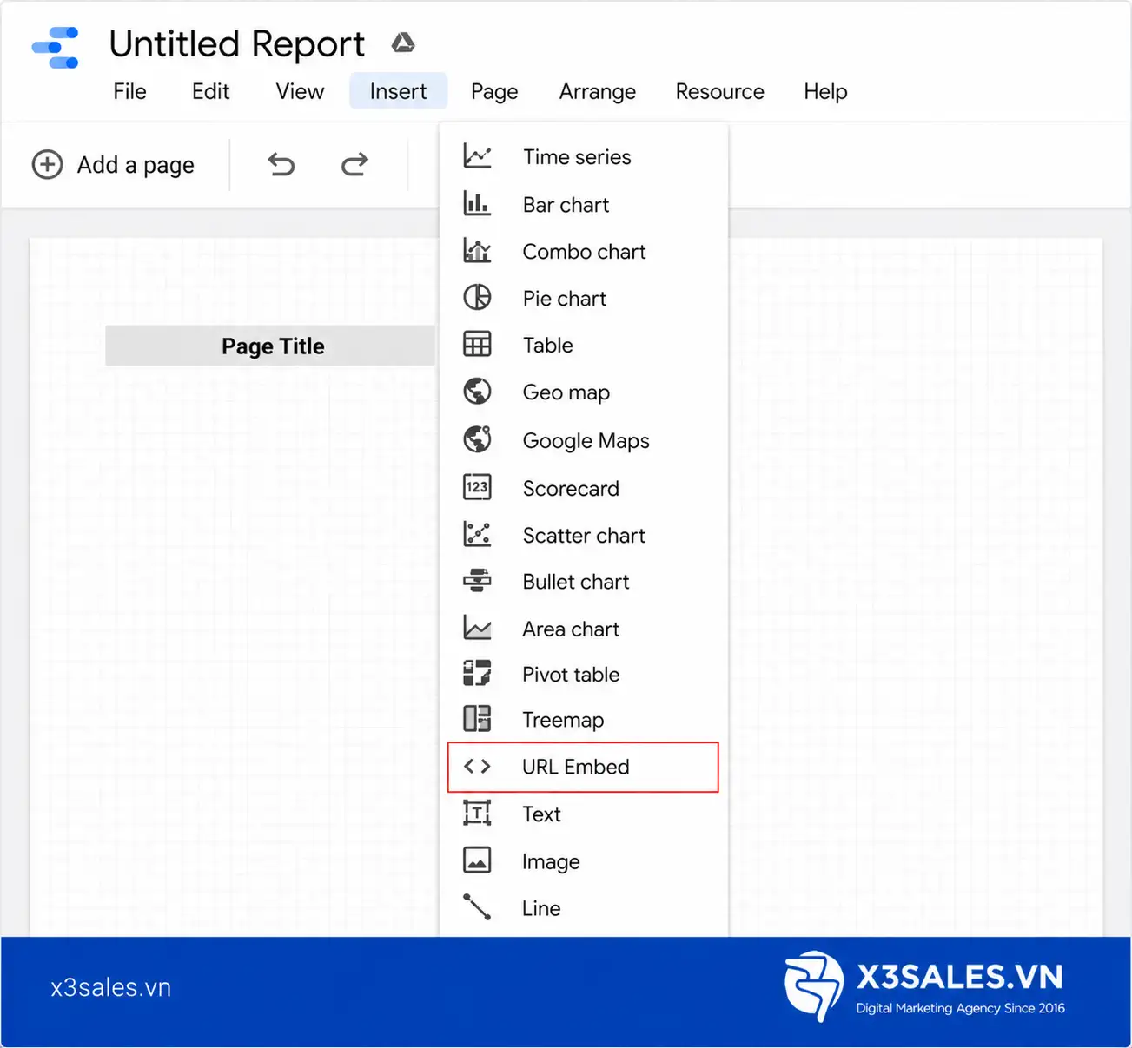Screen dimensions: 1132x1048
Task: Click the Google Drive icon beside the title
Action: 403,43
